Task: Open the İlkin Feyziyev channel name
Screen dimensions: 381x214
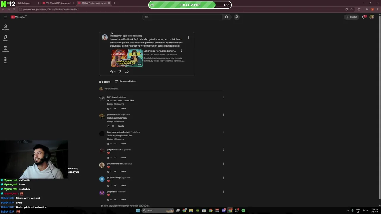Action: (x=116, y=36)
